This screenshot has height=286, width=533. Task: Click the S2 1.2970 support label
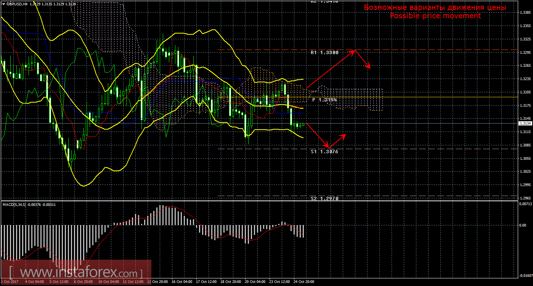tap(324, 199)
